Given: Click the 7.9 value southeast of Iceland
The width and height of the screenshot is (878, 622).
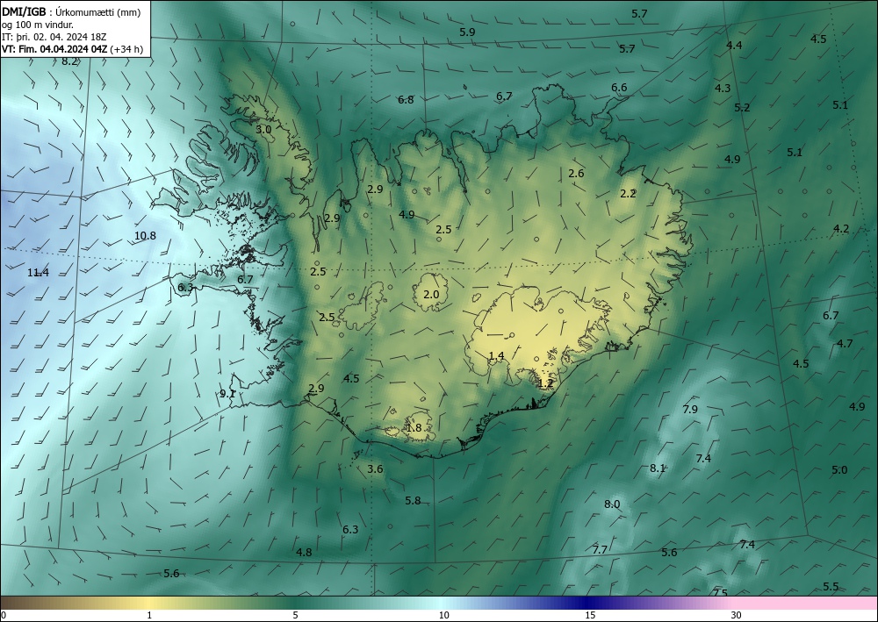Looking at the screenshot, I should coord(690,410).
